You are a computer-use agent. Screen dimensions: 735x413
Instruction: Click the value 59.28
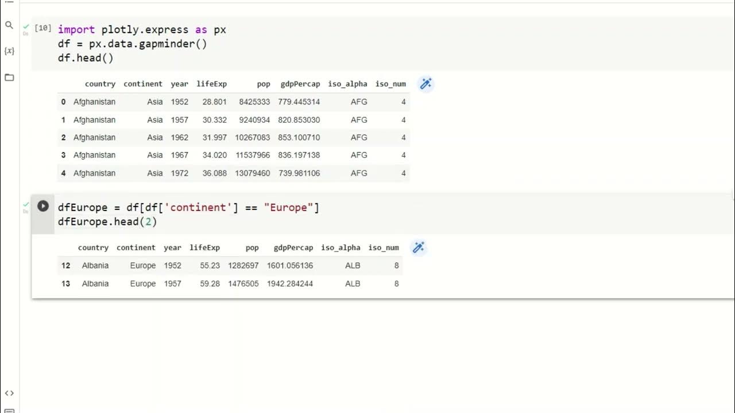click(210, 283)
